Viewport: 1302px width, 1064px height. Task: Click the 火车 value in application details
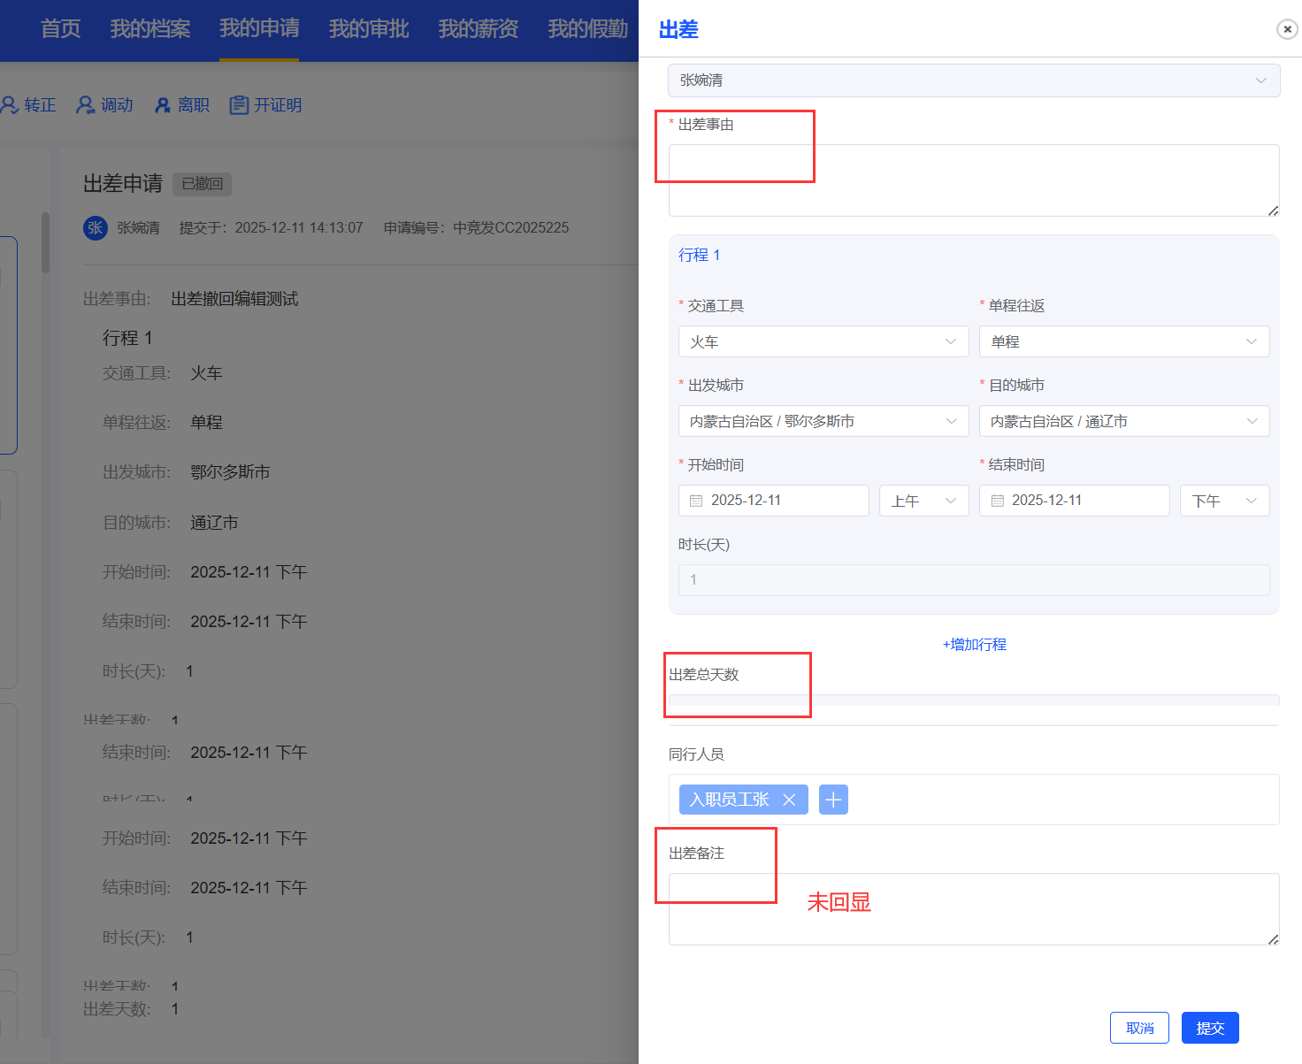[x=206, y=373]
